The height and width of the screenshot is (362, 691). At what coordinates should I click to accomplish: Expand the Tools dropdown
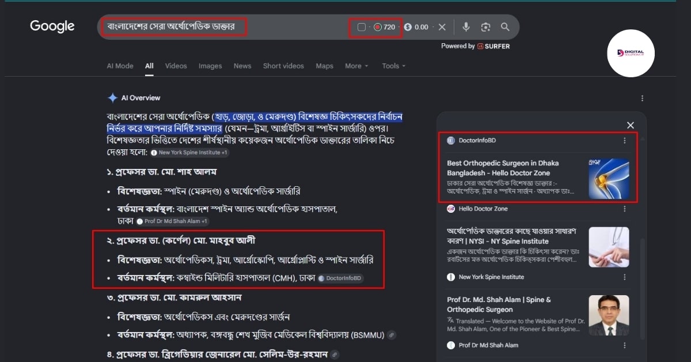point(394,66)
